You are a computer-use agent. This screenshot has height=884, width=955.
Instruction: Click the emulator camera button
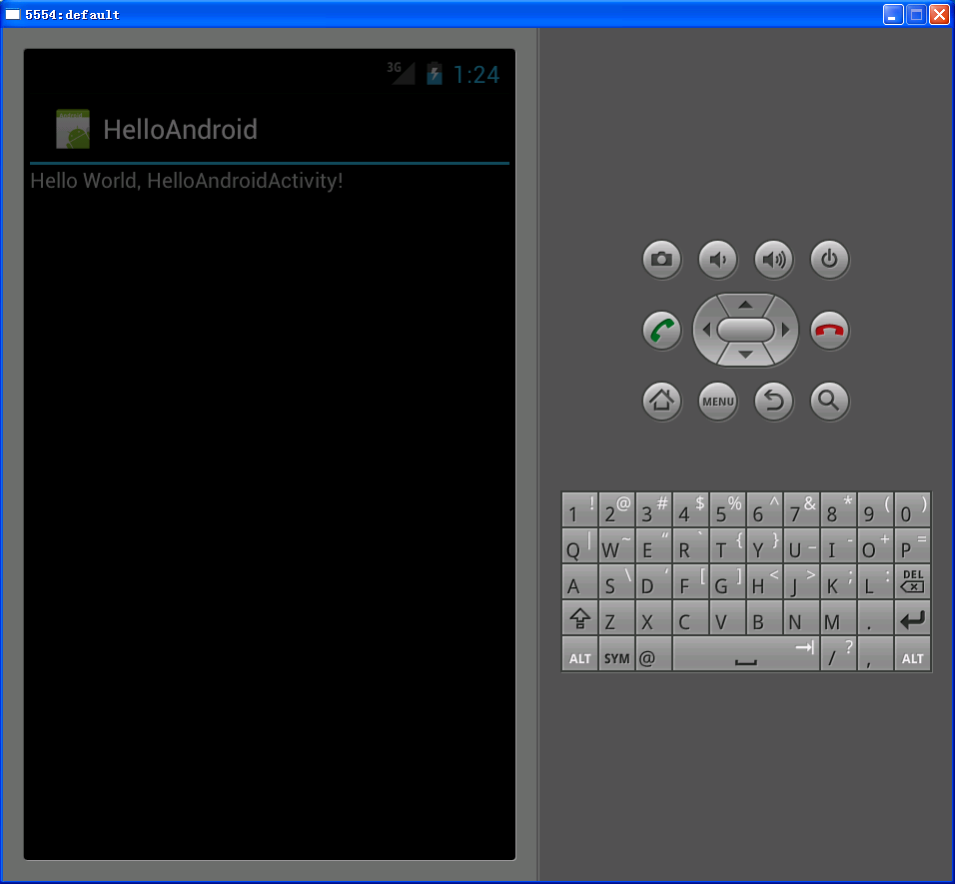tap(661, 260)
